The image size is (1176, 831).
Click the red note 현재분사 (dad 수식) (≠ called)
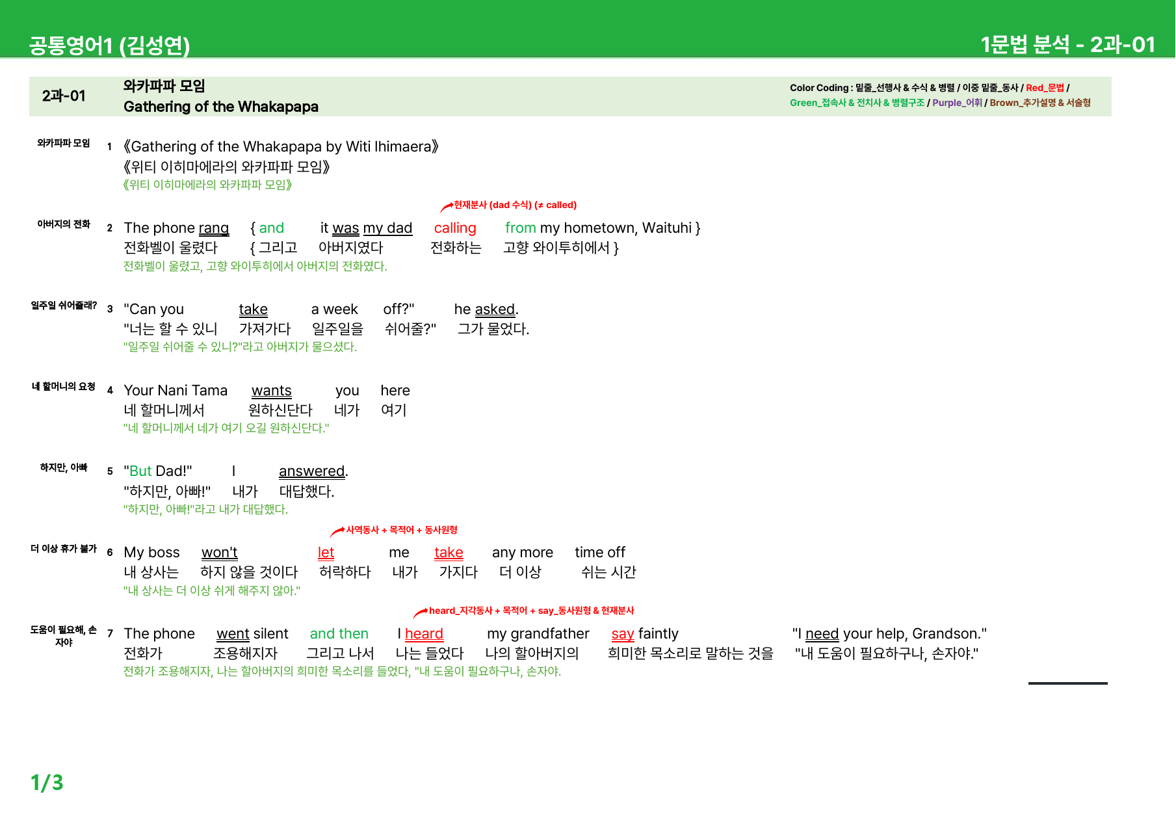pyautogui.click(x=515, y=205)
